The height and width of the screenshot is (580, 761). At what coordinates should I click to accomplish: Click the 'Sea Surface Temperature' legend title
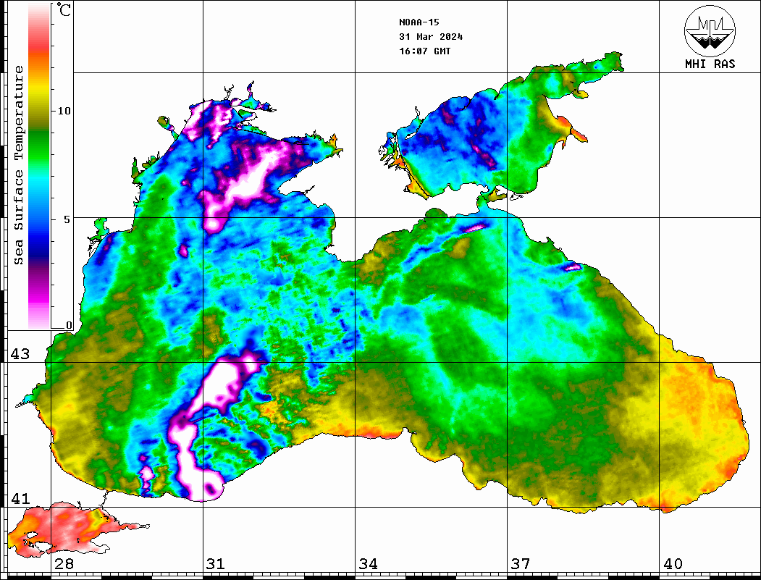(x=18, y=165)
